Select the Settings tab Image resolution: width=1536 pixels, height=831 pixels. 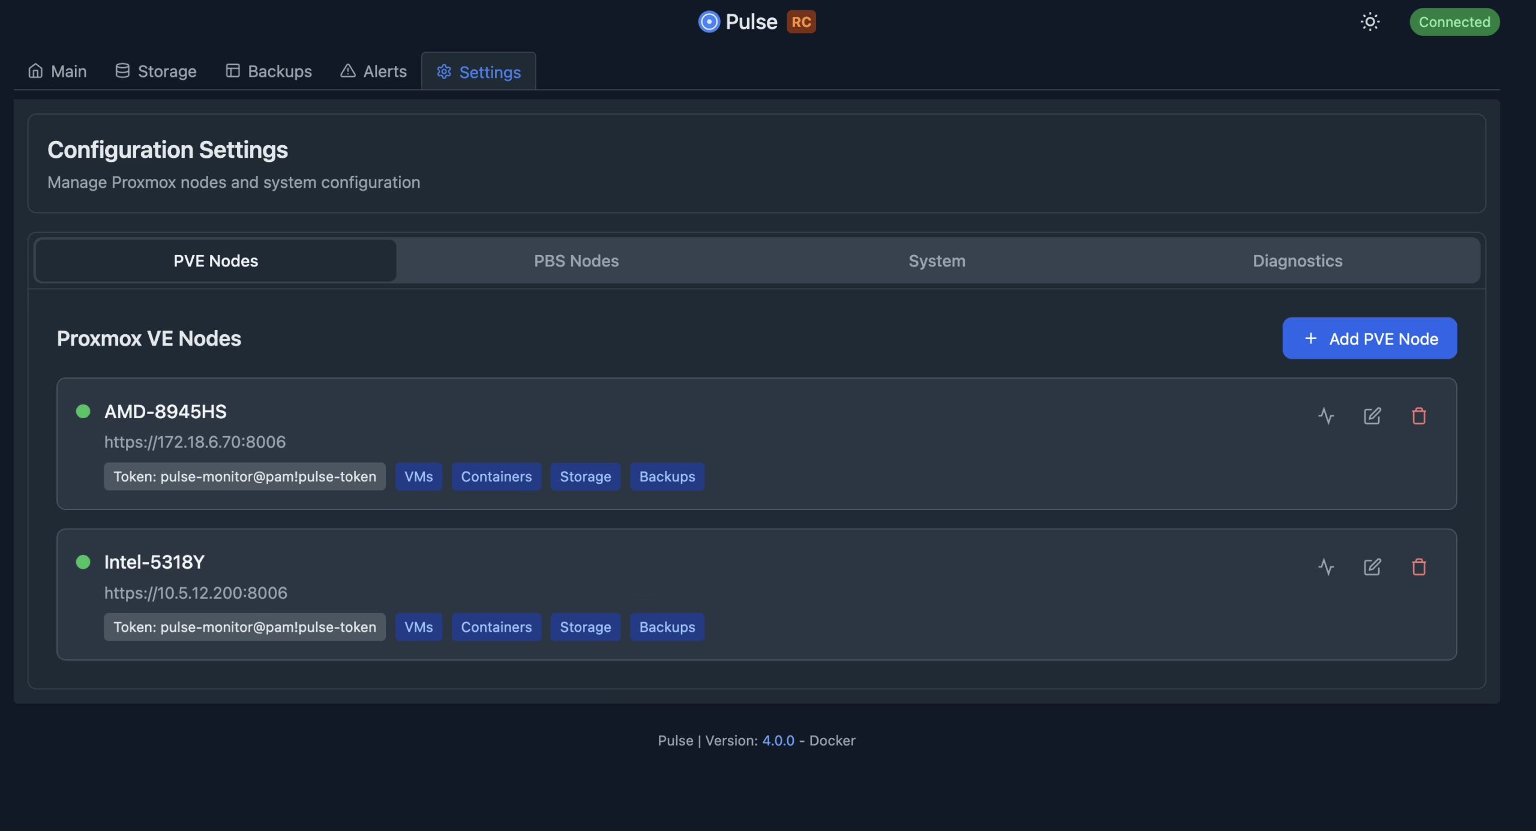[x=479, y=71]
